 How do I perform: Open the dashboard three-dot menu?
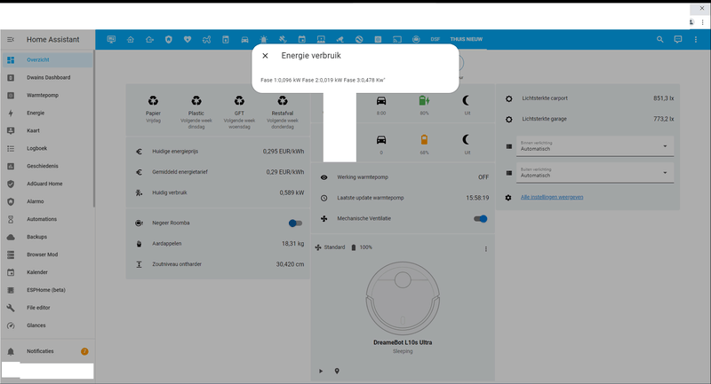pos(696,39)
